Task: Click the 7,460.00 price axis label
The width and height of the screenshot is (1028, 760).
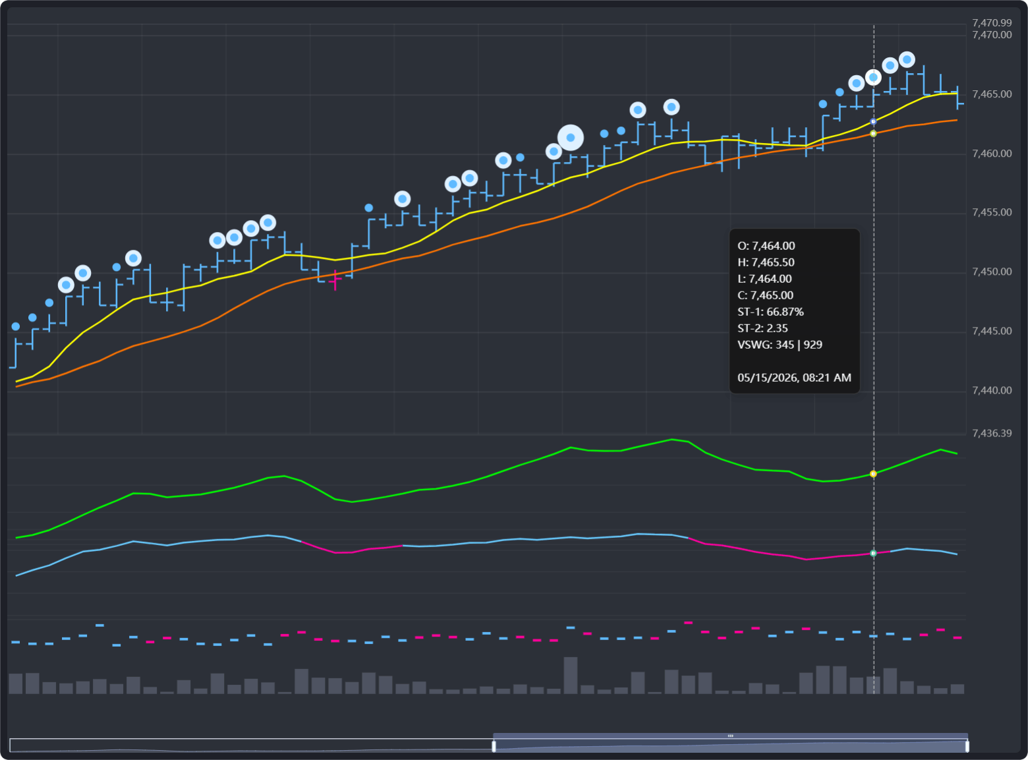Action: click(x=992, y=154)
